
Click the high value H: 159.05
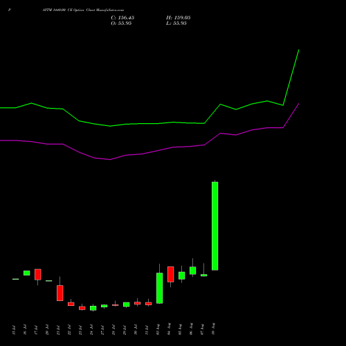179,18
